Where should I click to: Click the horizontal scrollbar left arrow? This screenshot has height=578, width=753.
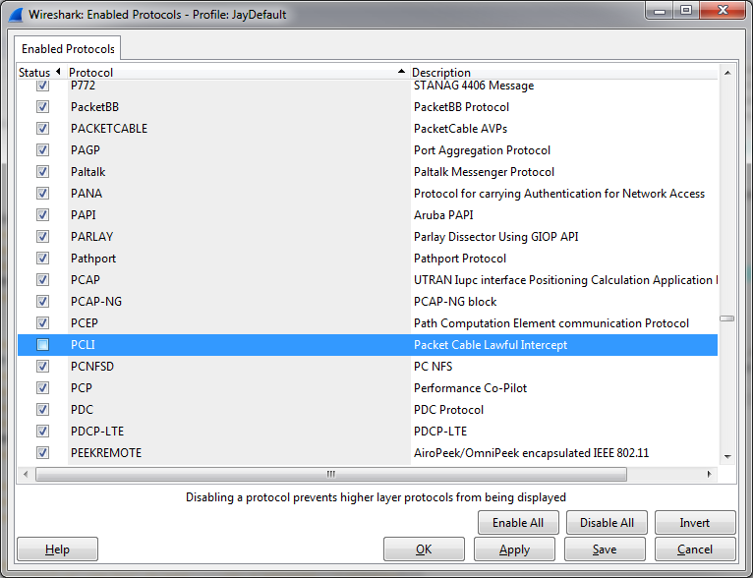(26, 475)
